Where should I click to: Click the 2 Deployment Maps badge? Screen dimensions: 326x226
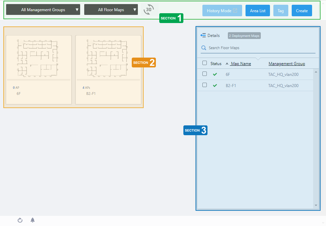tap(244, 36)
